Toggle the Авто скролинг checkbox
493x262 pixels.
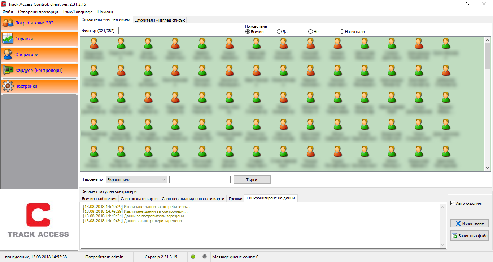(x=453, y=203)
